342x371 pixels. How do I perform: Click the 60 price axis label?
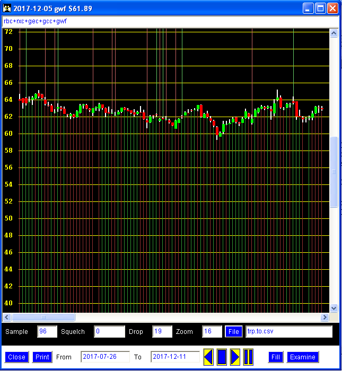click(8, 134)
